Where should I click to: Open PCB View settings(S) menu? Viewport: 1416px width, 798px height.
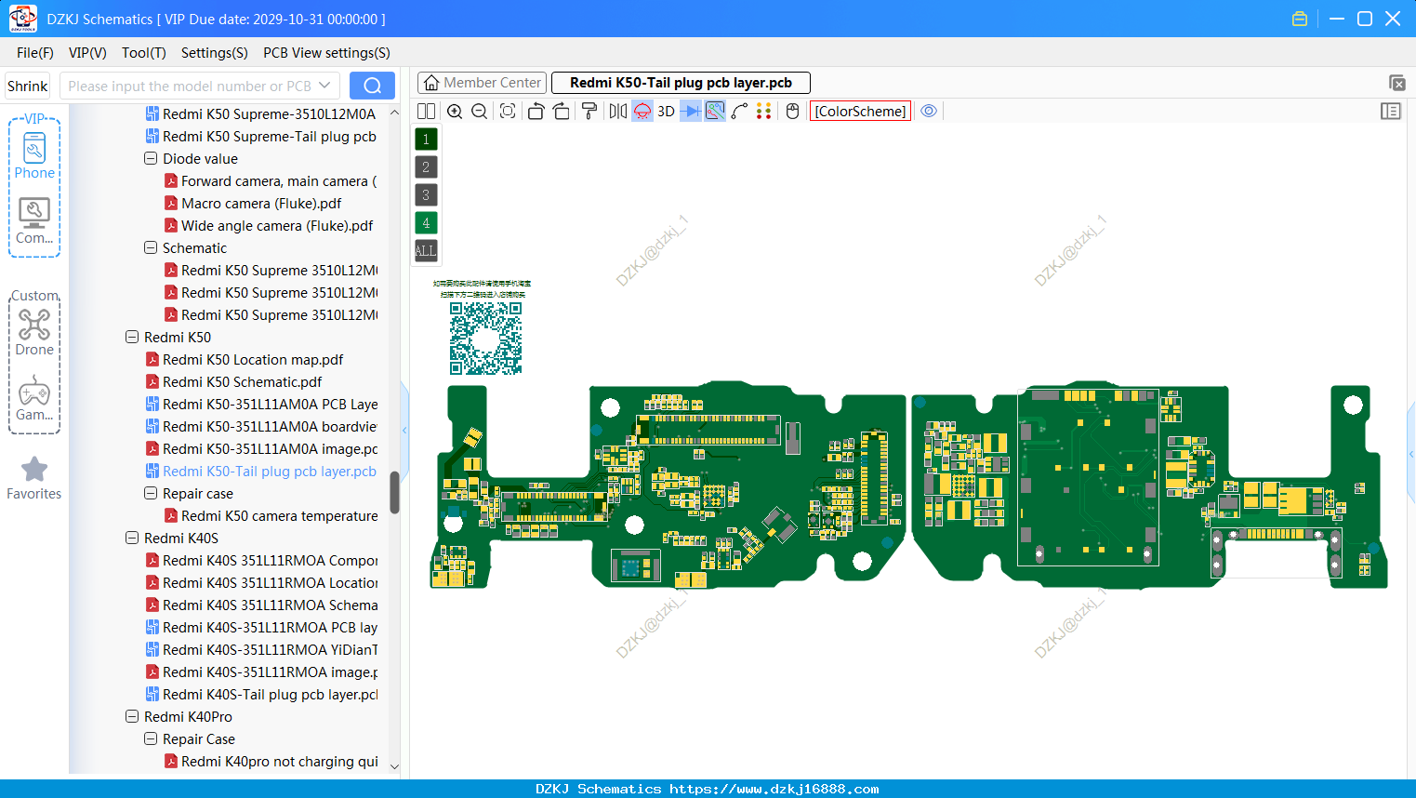pyautogui.click(x=326, y=53)
